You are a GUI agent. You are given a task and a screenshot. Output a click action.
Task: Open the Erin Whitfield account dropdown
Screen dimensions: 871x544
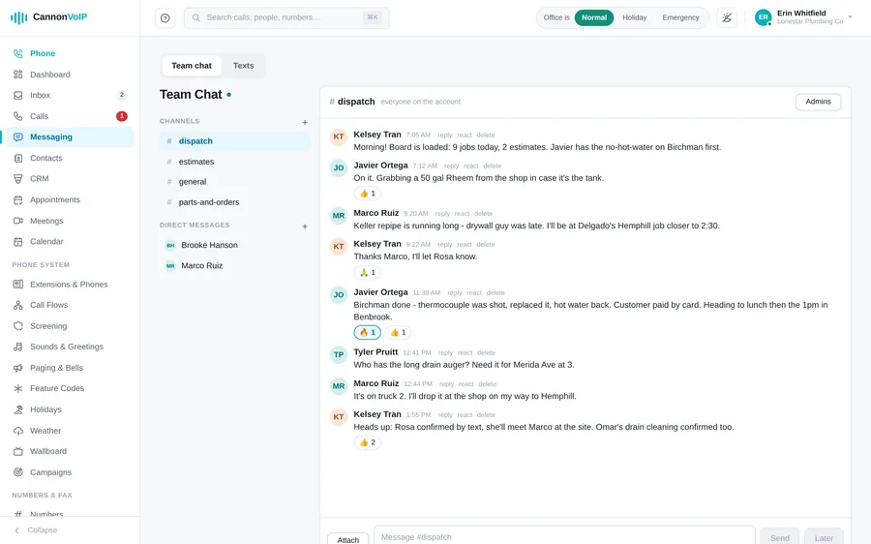[x=802, y=17]
